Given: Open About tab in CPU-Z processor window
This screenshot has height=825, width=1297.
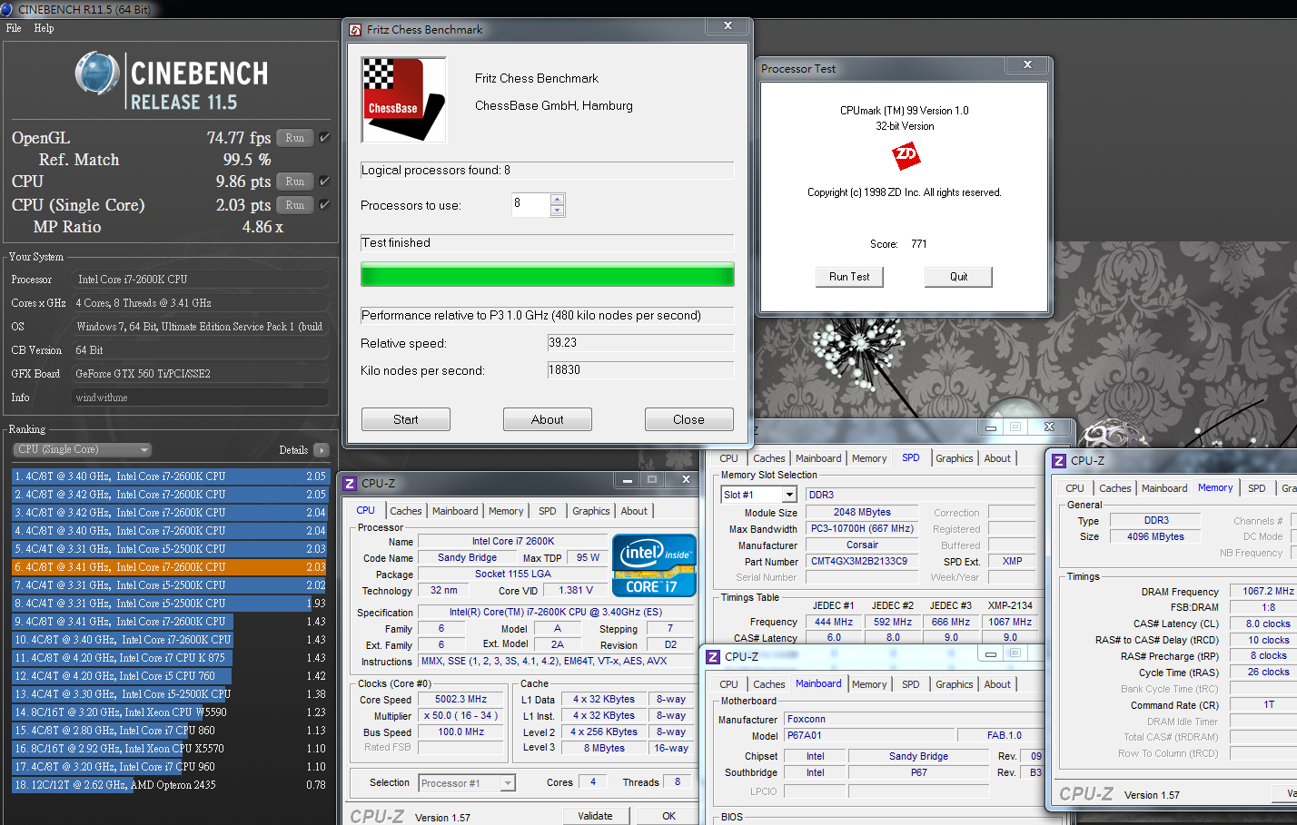Looking at the screenshot, I should [634, 511].
